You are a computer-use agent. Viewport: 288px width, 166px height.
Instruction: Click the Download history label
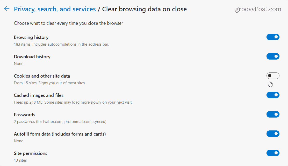[32, 57]
